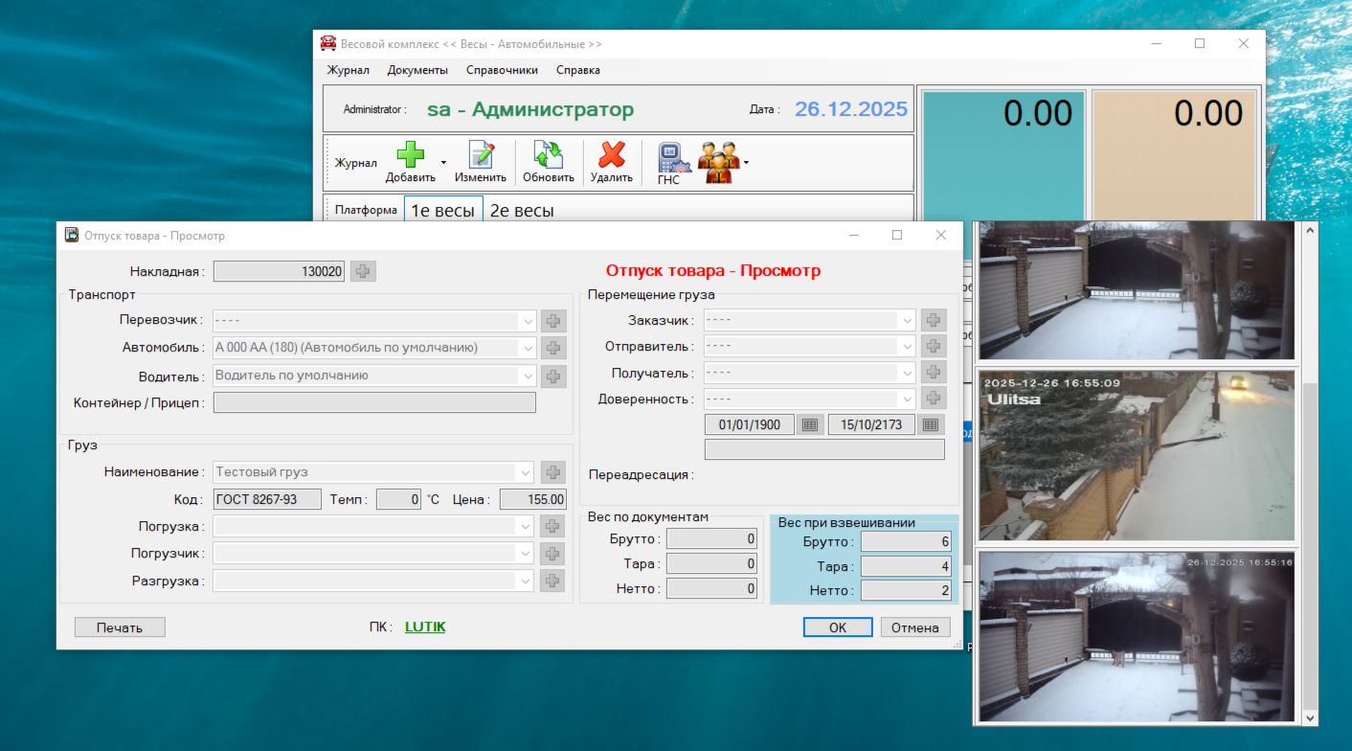Expand the Наименование cargo dropdown
The width and height of the screenshot is (1352, 751).
[525, 472]
